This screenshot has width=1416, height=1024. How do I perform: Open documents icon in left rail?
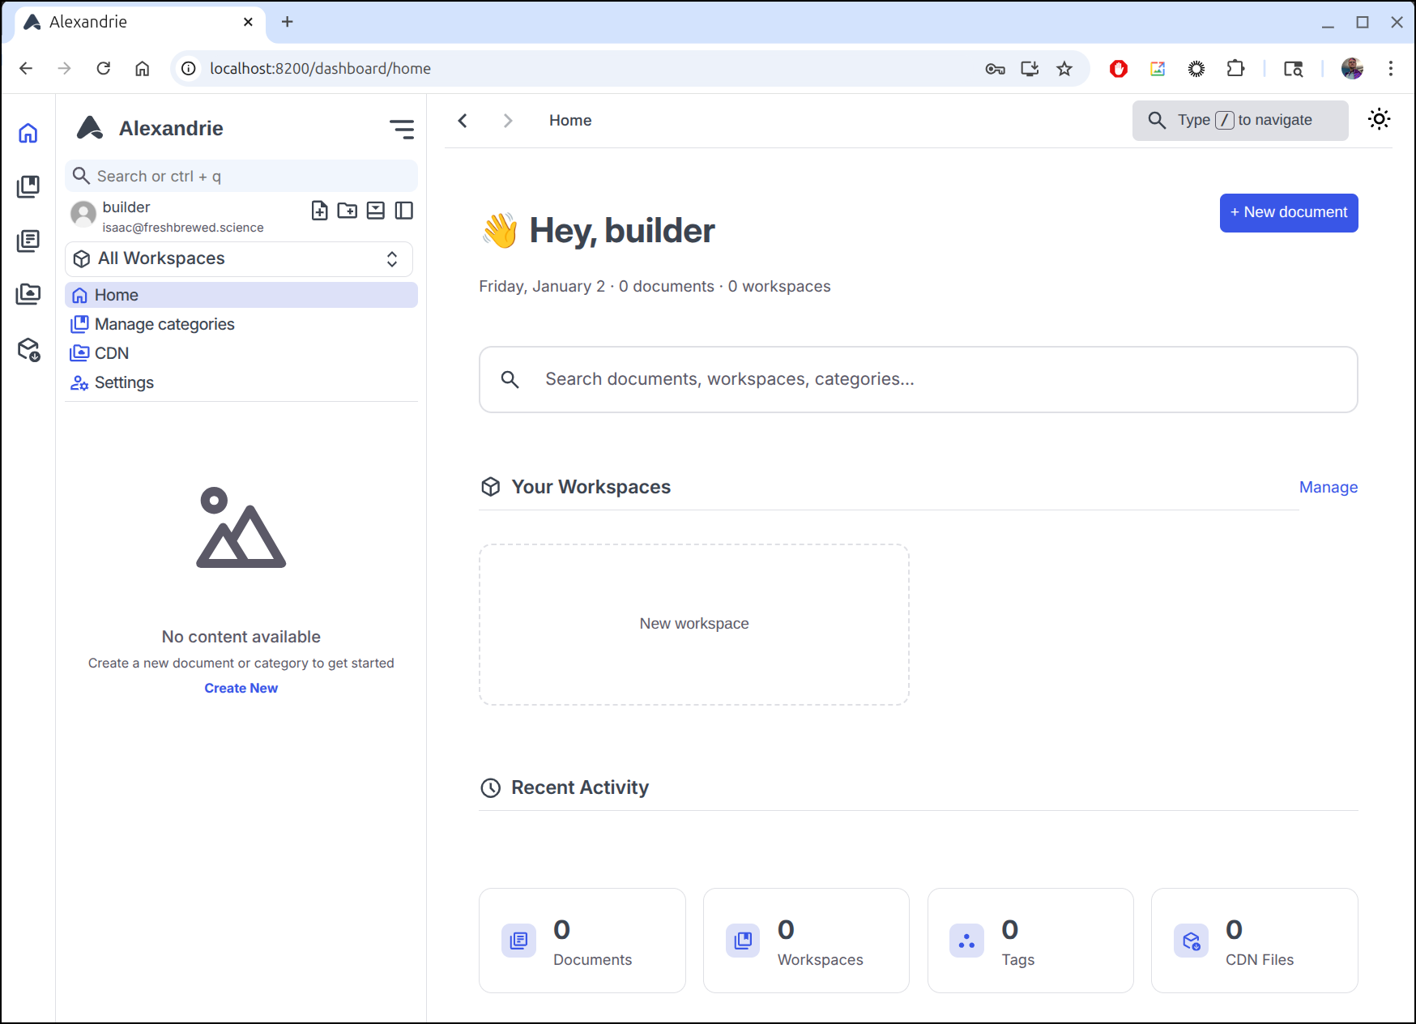pyautogui.click(x=28, y=241)
